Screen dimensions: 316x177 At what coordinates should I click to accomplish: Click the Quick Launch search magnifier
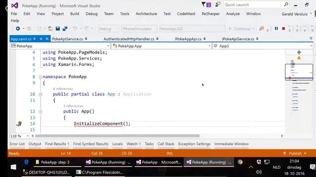pyautogui.click(x=286, y=4)
